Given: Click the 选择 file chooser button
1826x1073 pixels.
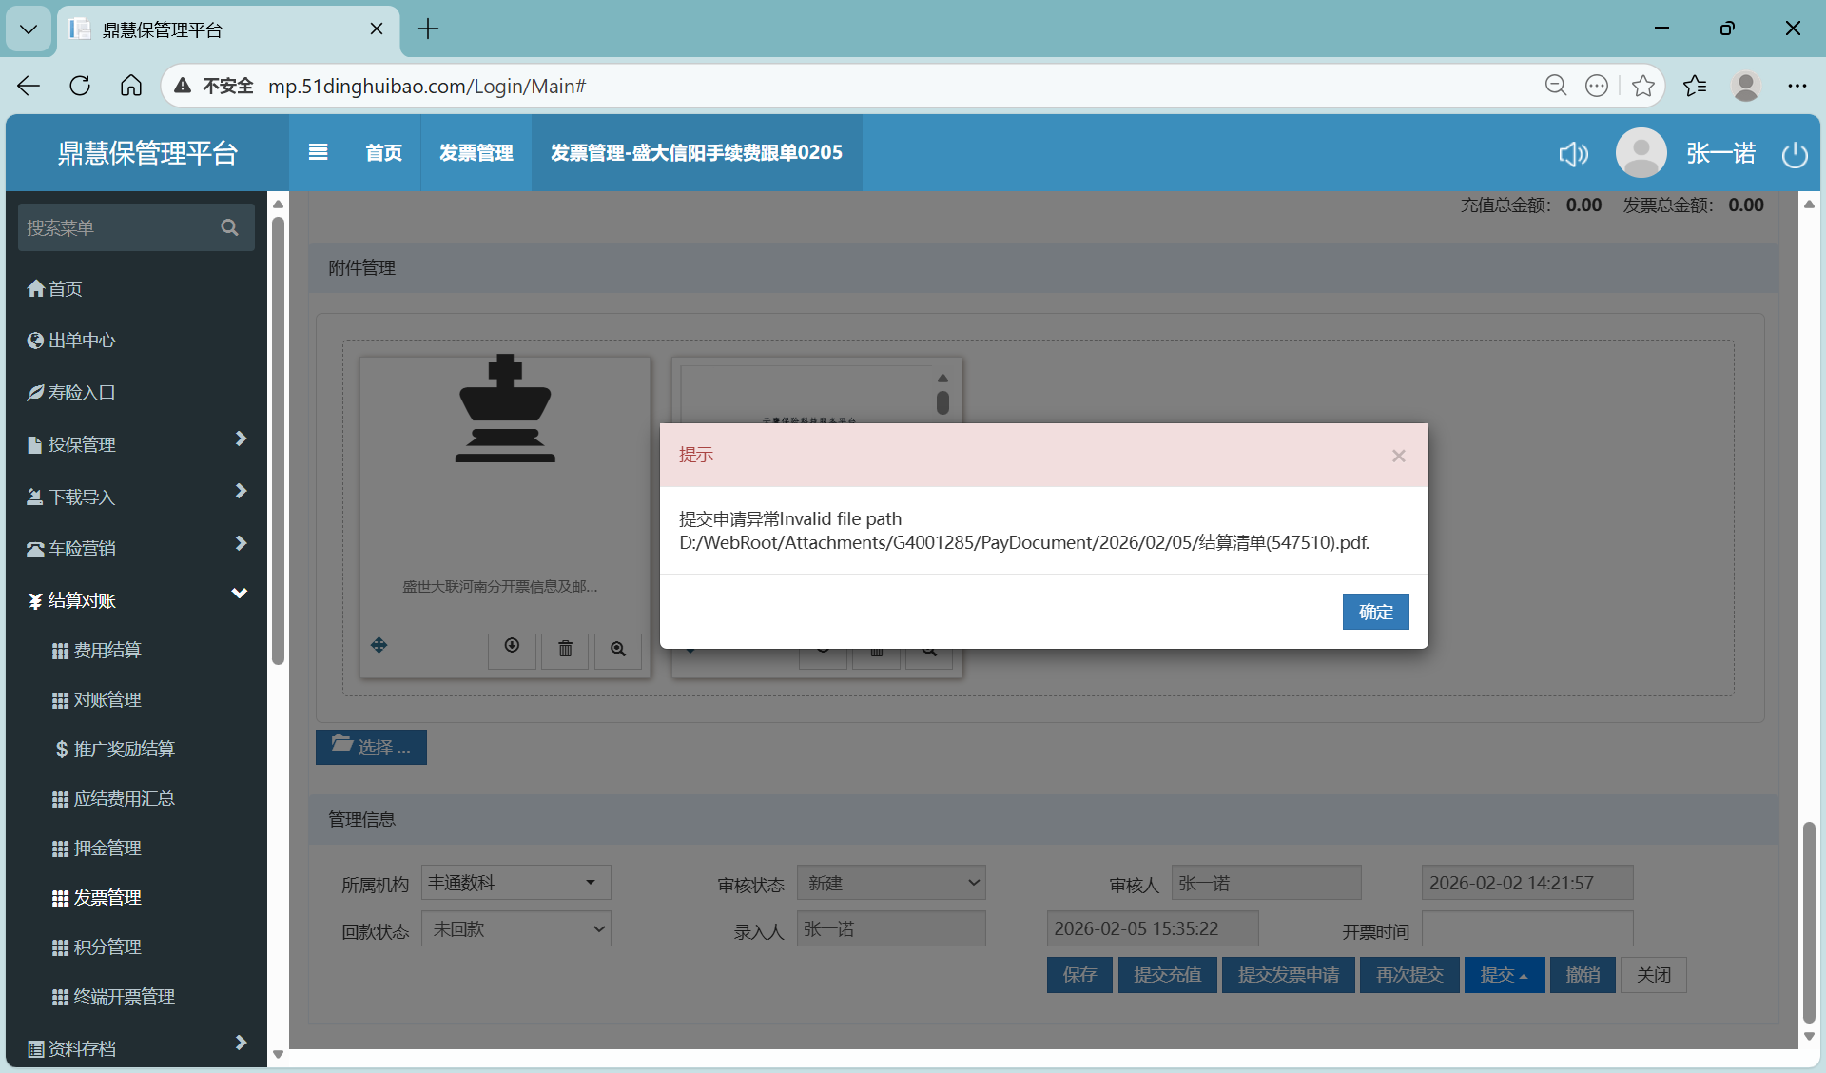Looking at the screenshot, I should tap(371, 747).
